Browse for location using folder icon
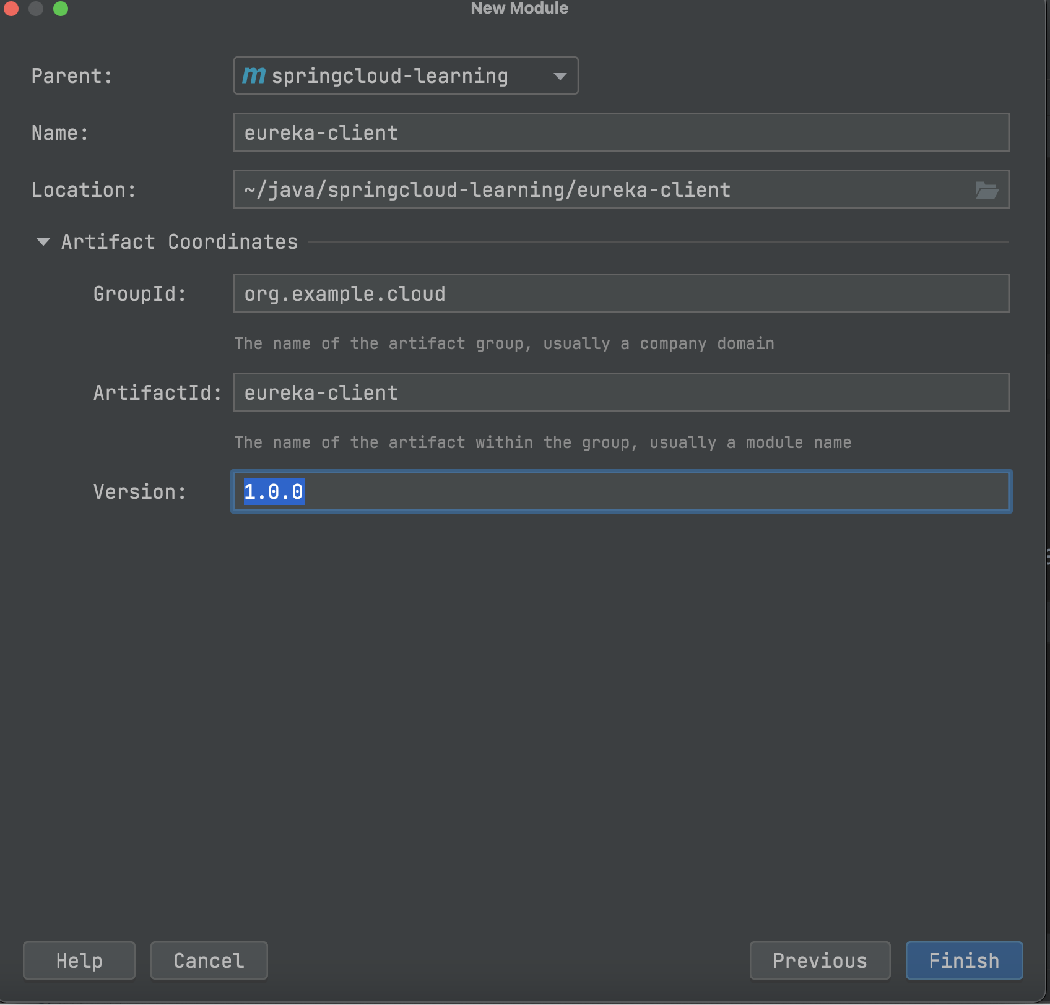This screenshot has height=1005, width=1050. [986, 190]
